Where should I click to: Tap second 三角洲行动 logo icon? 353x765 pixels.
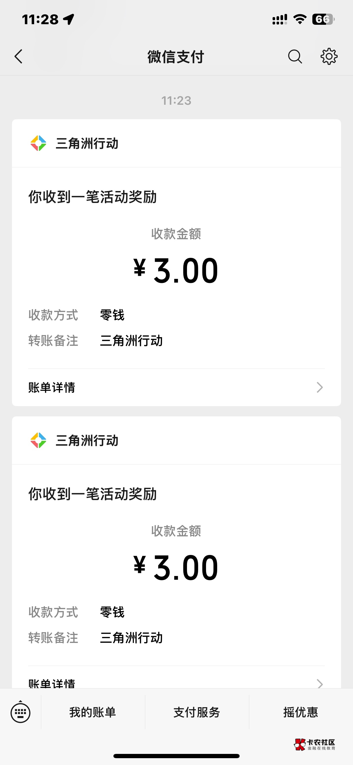click(38, 440)
